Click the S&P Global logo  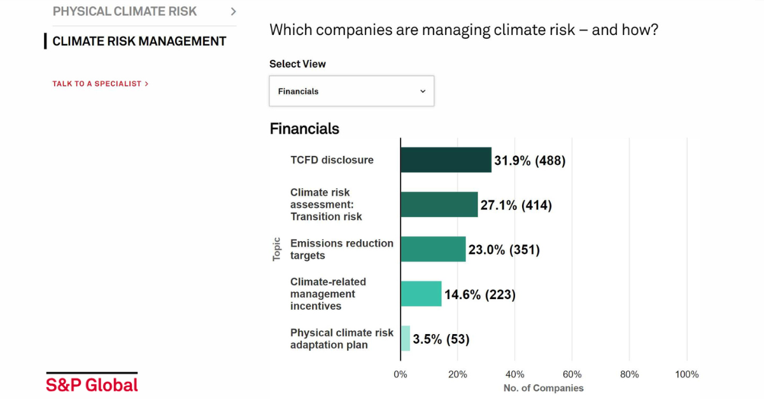[x=92, y=384]
